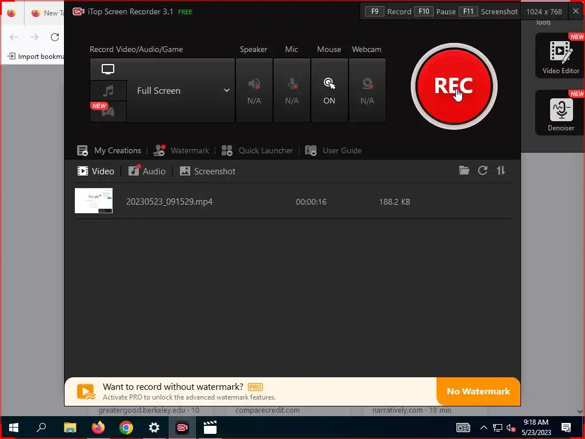Open the notification center icon
585x439 pixels.
(566, 428)
